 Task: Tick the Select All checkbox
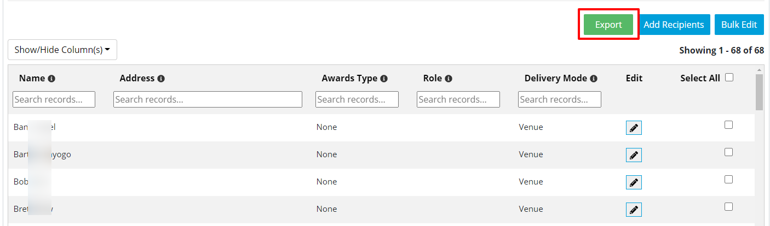coord(729,78)
